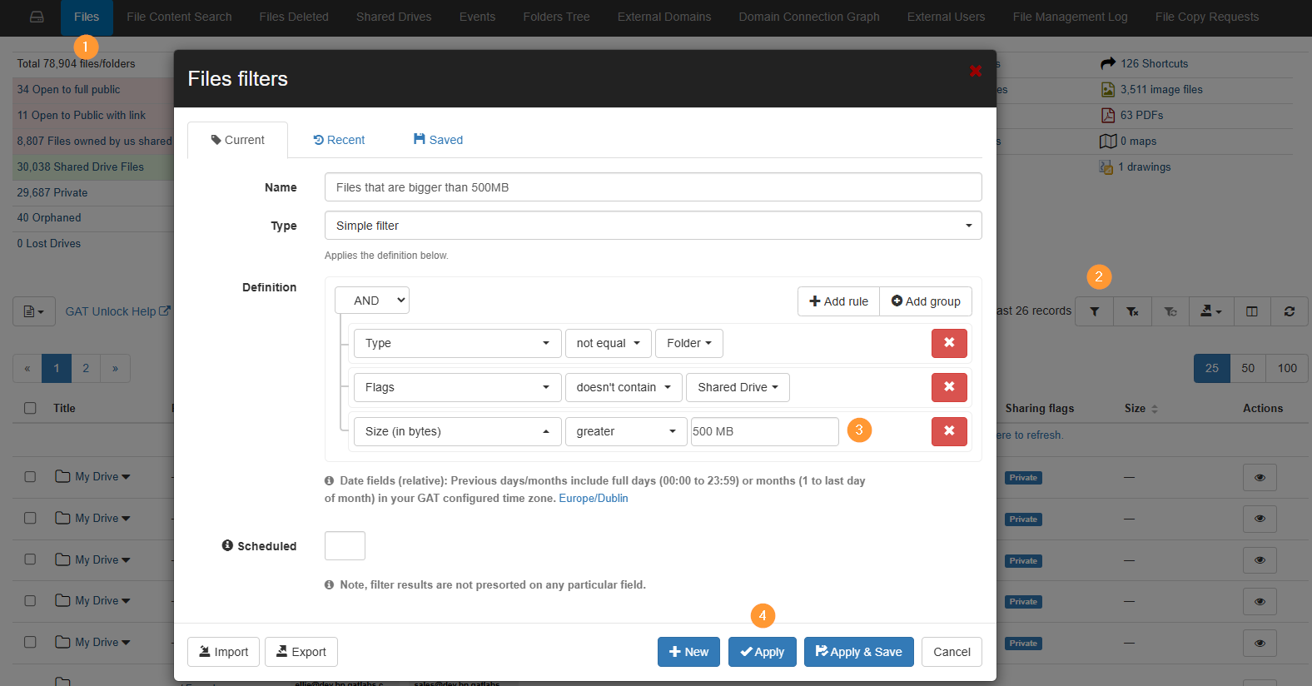The height and width of the screenshot is (686, 1312).
Task: Delete the Type not equal Folder rule
Action: [x=949, y=343]
